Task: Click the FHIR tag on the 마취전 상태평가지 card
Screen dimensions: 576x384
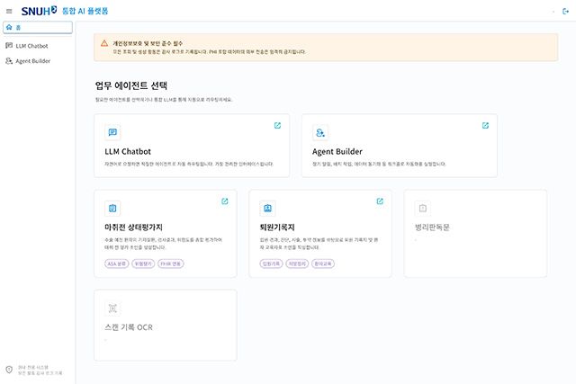Action: tap(171, 263)
